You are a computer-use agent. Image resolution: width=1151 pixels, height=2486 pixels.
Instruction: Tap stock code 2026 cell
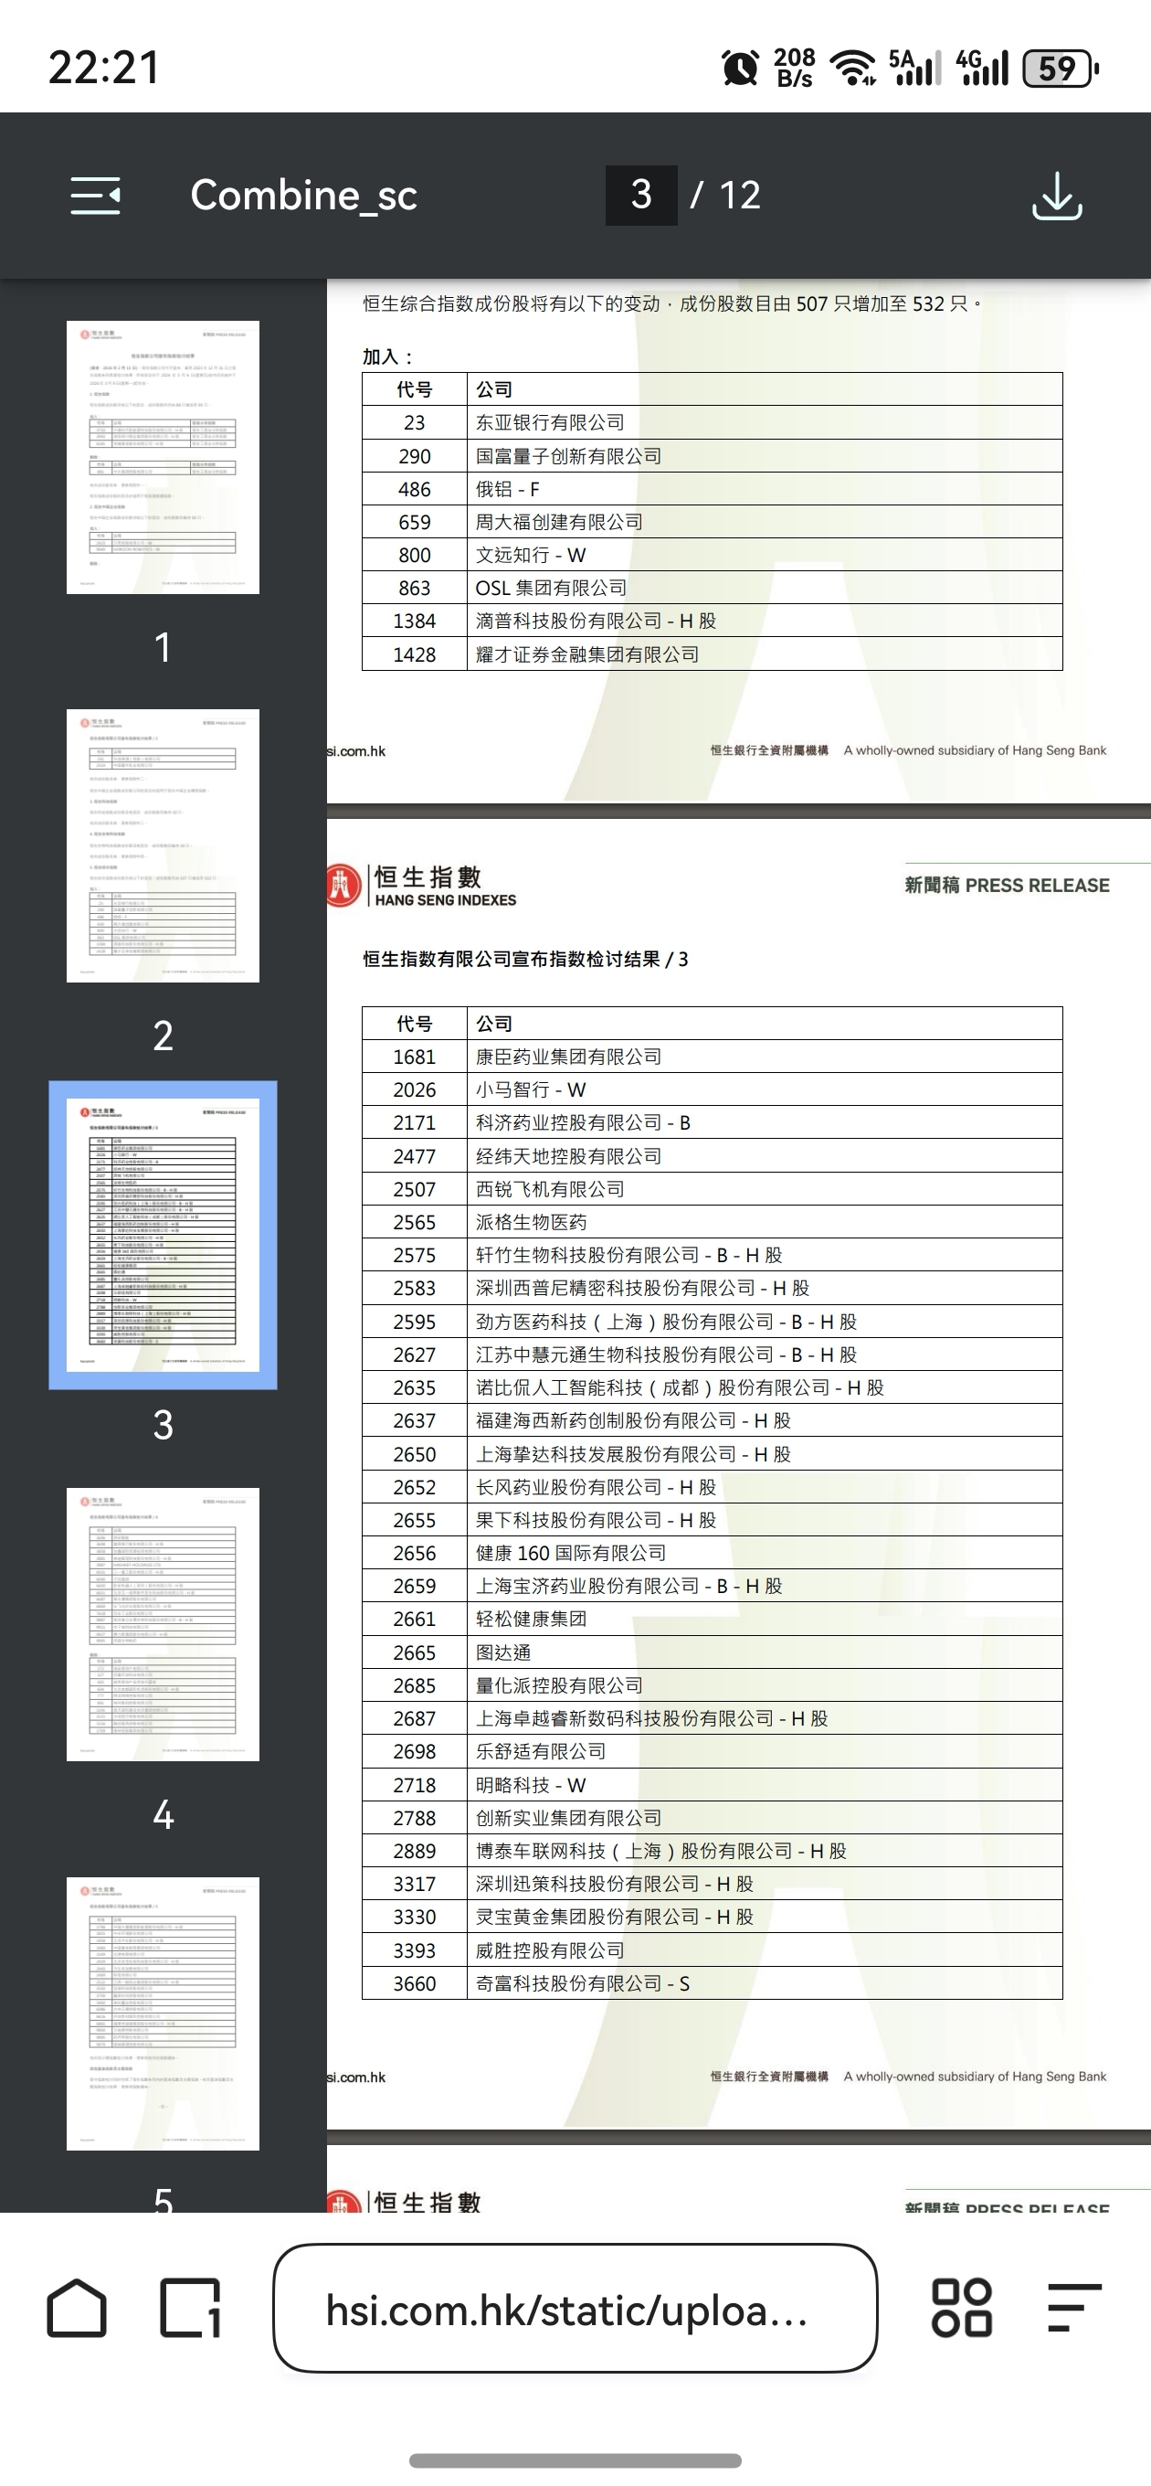tap(415, 1089)
